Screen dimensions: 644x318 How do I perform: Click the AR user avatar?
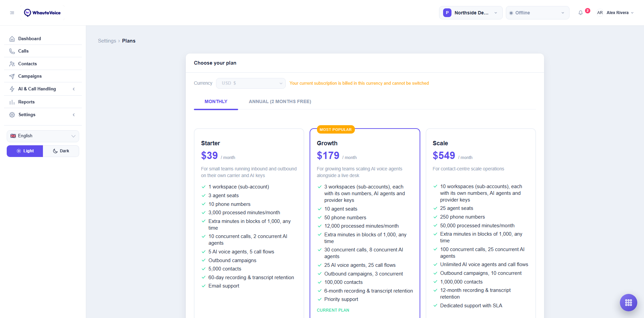click(x=600, y=13)
